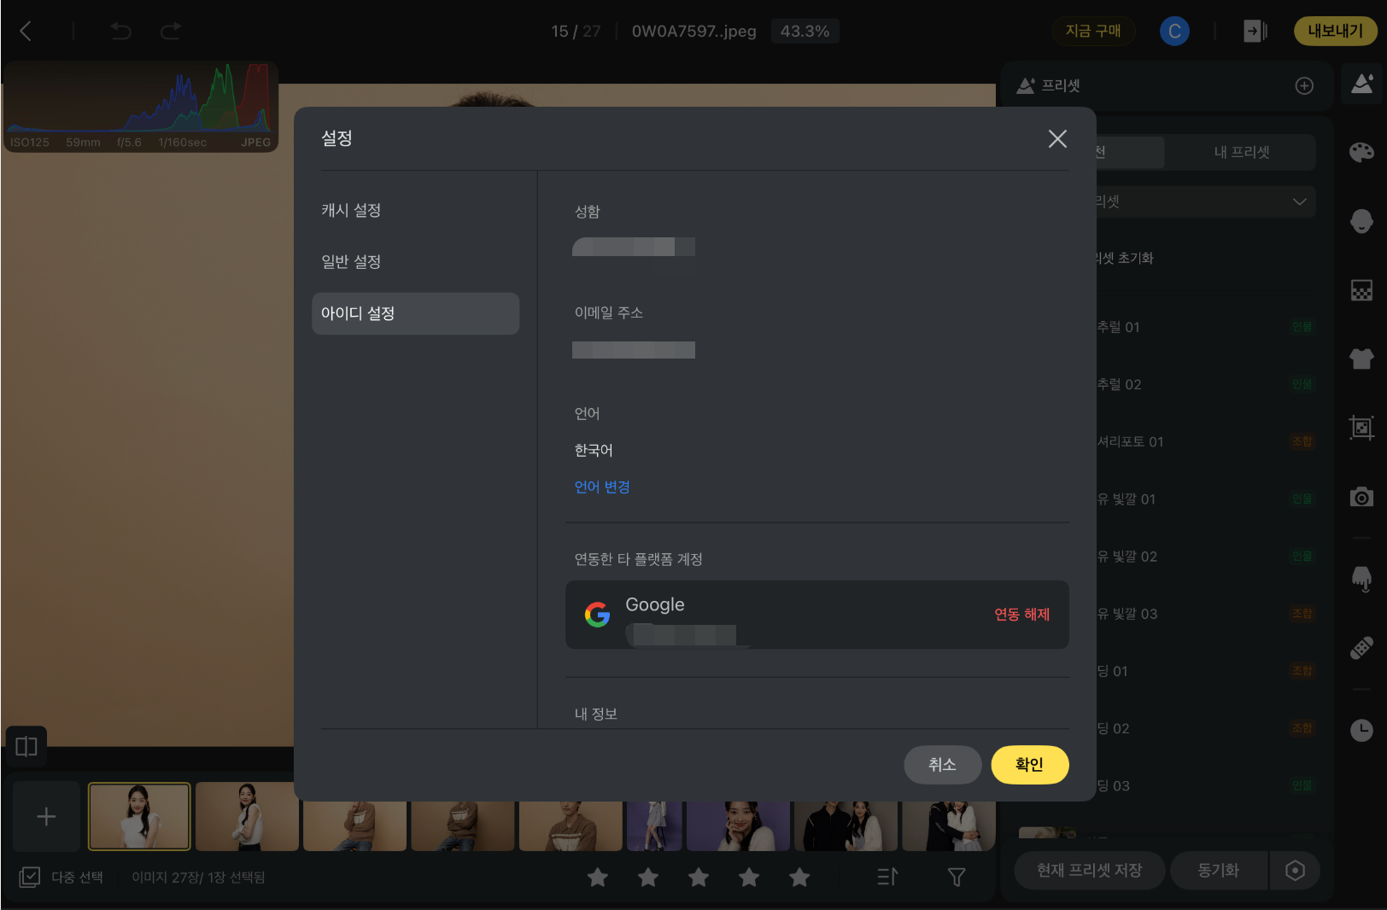Click the 지금 구매 button

[x=1093, y=31]
